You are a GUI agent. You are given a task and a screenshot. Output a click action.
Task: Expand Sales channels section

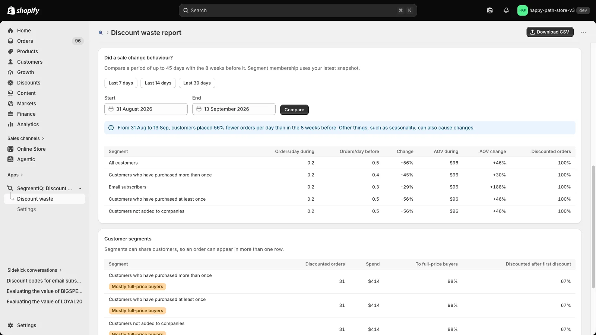tap(26, 138)
